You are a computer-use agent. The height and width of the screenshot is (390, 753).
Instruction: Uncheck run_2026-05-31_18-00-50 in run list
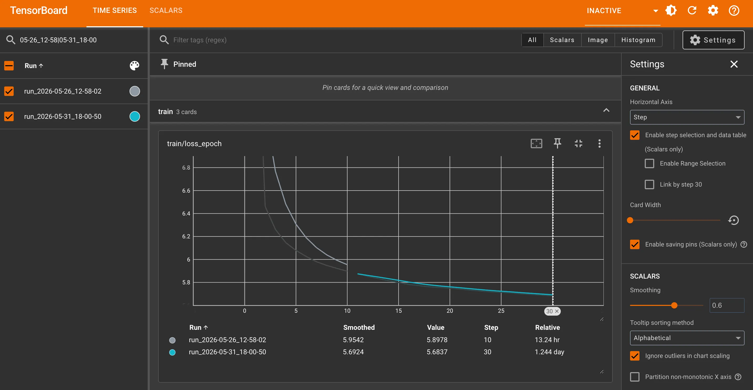click(x=9, y=116)
